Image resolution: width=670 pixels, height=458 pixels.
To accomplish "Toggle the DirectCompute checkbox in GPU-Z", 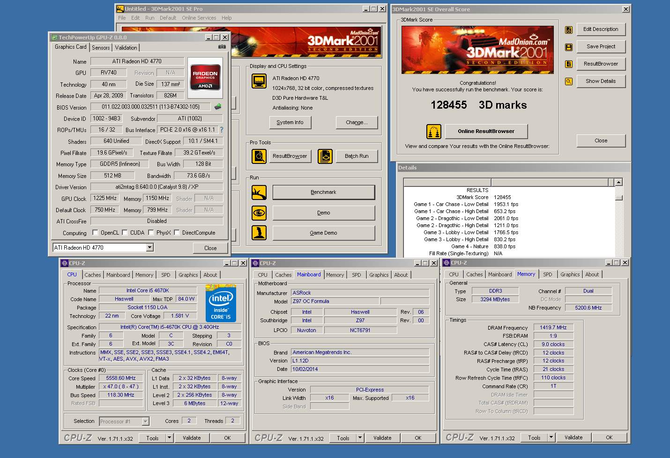I will point(177,232).
